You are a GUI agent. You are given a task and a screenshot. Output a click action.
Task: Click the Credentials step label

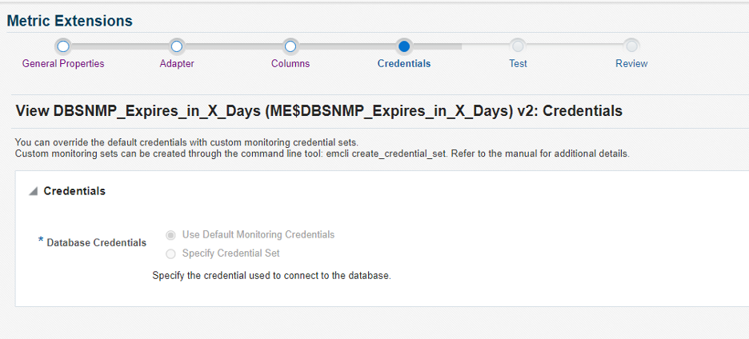pos(404,63)
